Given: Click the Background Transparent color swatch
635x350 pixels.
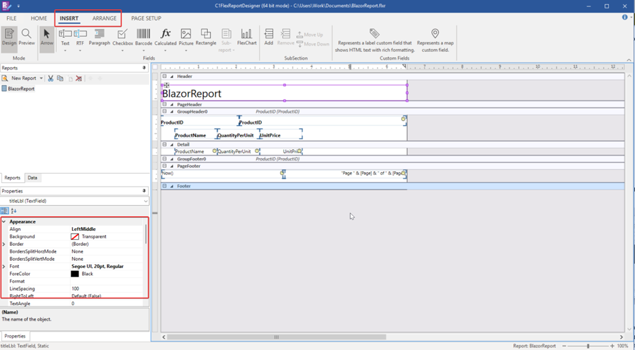Looking at the screenshot, I should [75, 237].
